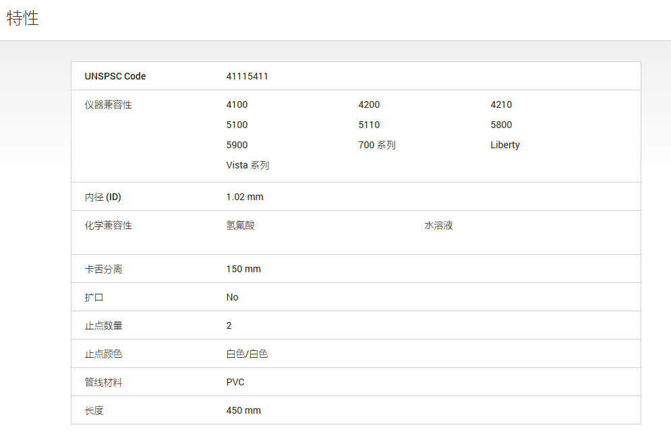The image size is (671, 446).
Task: Click the PVC tubing material value
Action: [x=235, y=382]
